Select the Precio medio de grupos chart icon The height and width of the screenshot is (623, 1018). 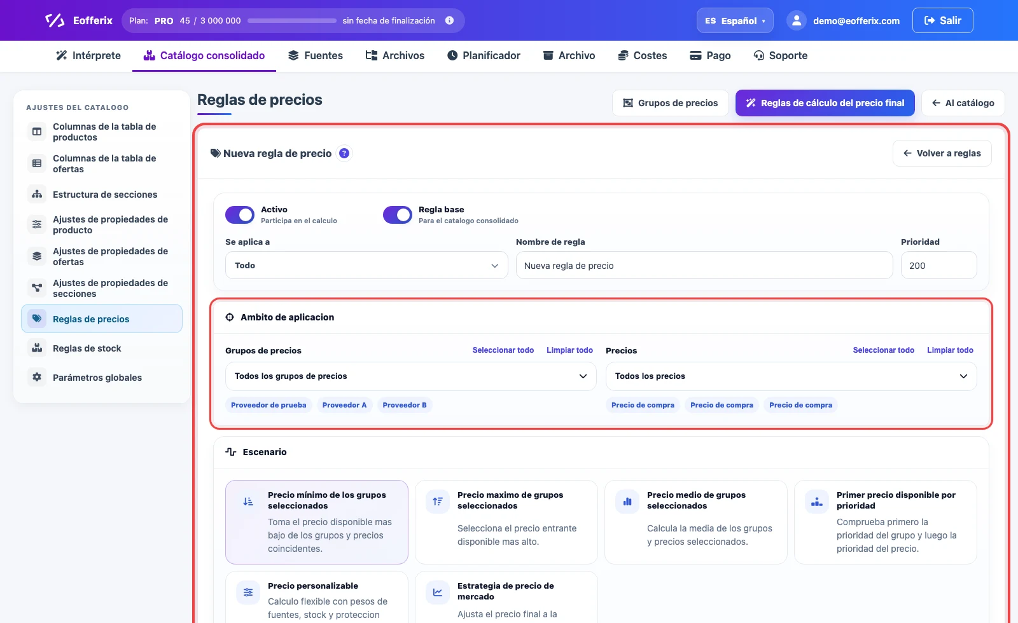pos(627,502)
